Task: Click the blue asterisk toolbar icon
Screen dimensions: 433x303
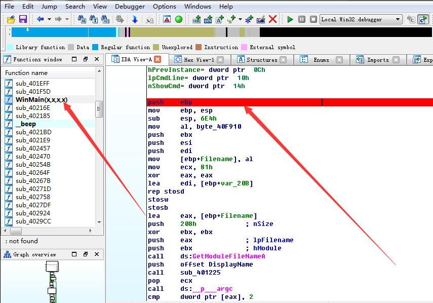Action: tap(249, 19)
